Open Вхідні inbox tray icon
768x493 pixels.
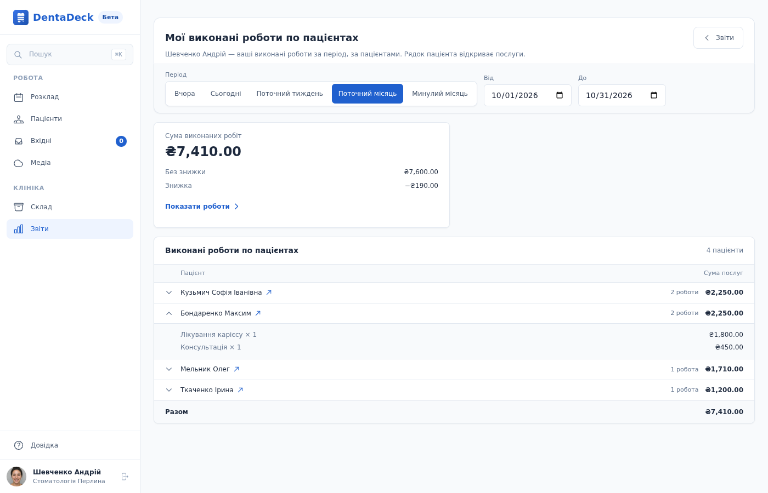(x=19, y=141)
